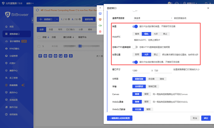Toggle the IP-based 地理位置 generation switch
The width and height of the screenshot is (214, 128).
point(135,62)
